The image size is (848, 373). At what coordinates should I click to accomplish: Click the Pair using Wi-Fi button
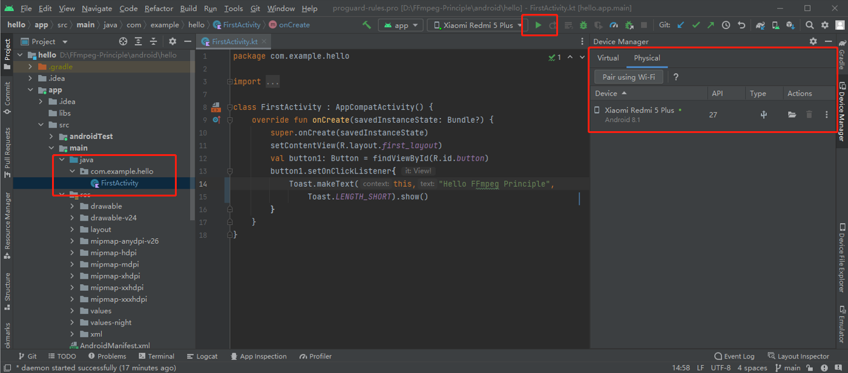628,77
